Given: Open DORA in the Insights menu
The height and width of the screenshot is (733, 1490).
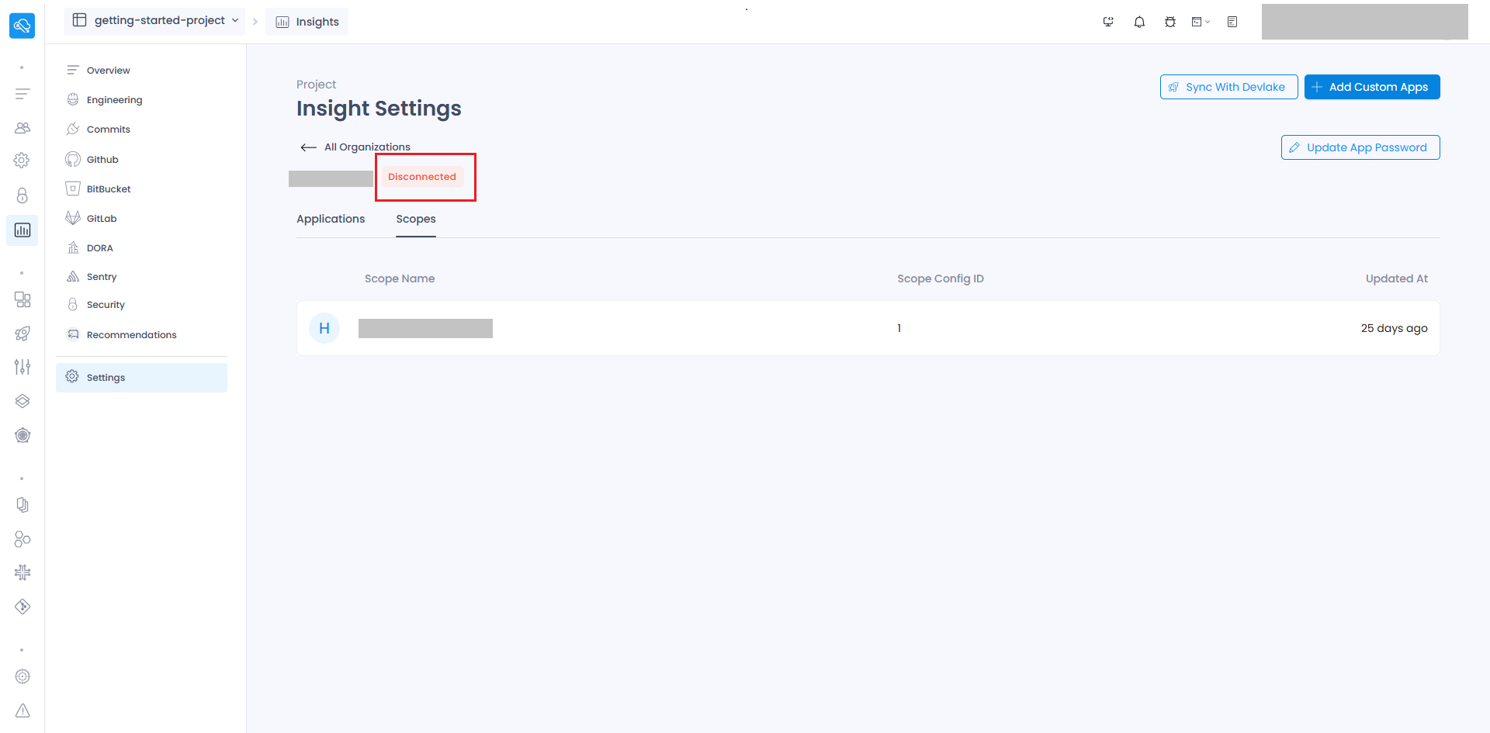Looking at the screenshot, I should pos(100,247).
